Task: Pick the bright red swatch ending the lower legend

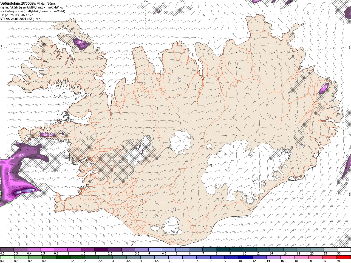Action: coord(344,257)
